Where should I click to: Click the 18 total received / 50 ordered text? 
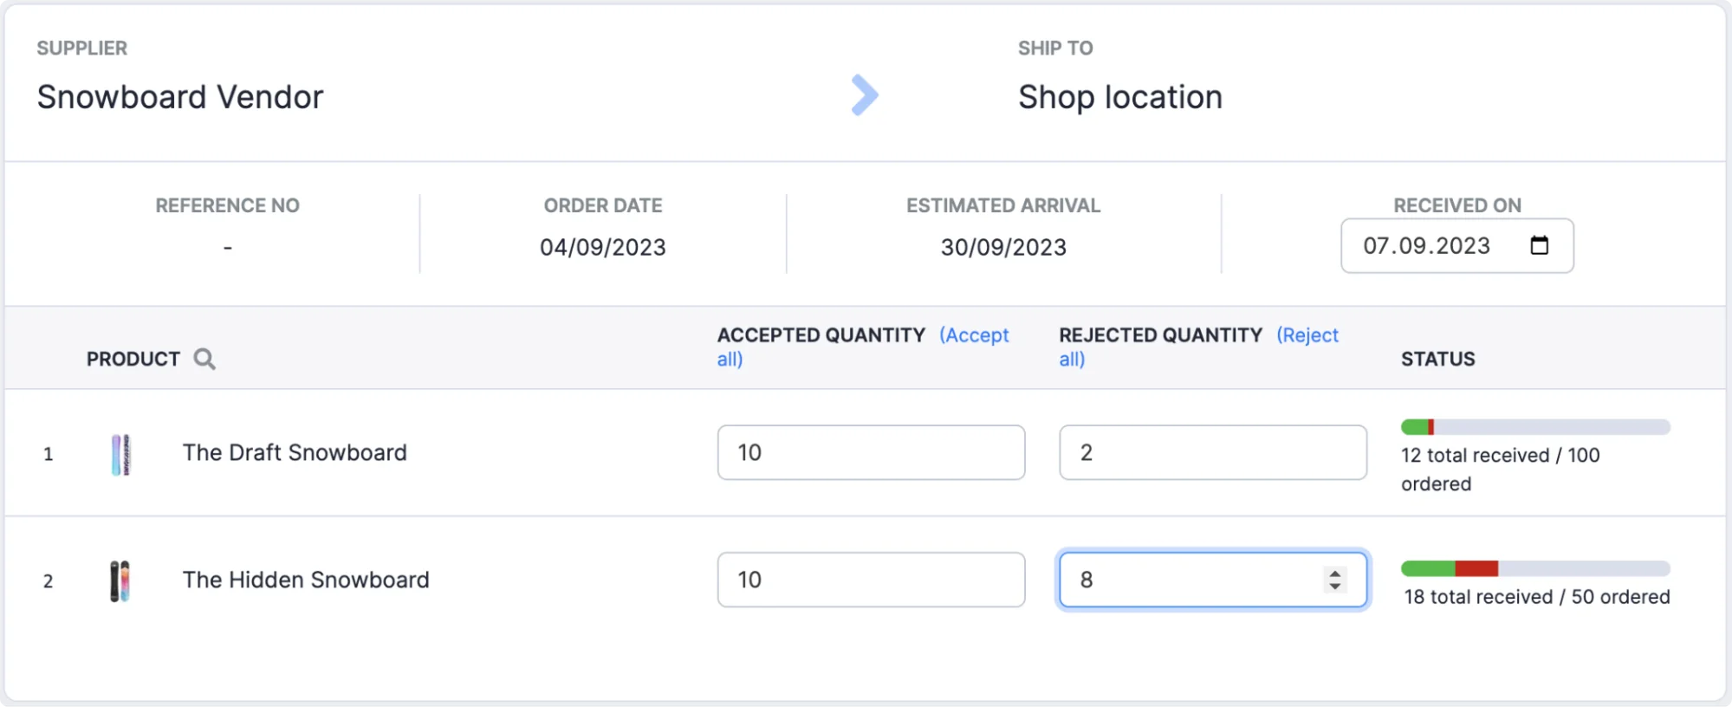(x=1537, y=597)
